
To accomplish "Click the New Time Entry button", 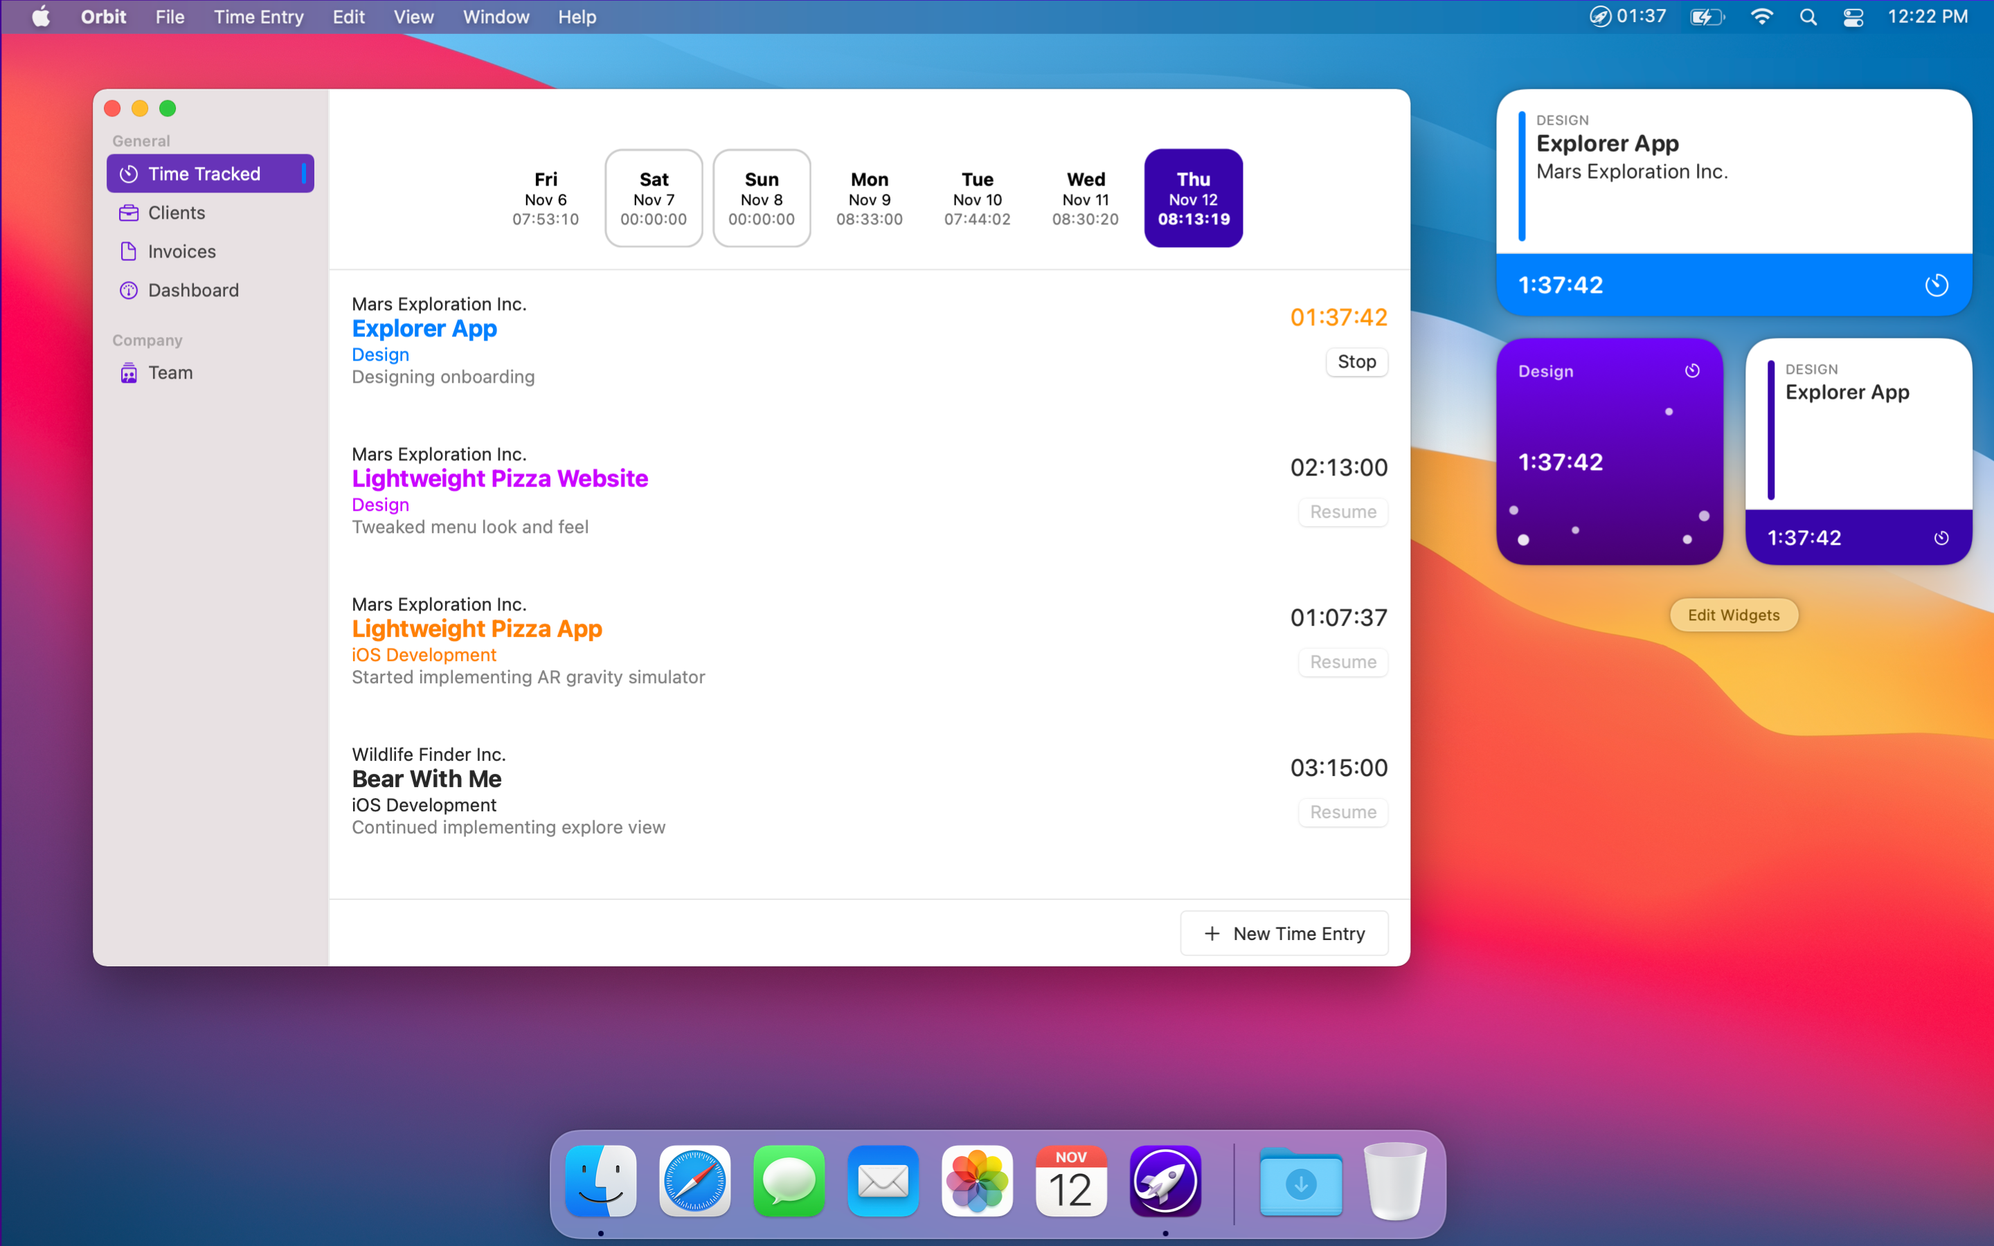I will click(x=1284, y=934).
